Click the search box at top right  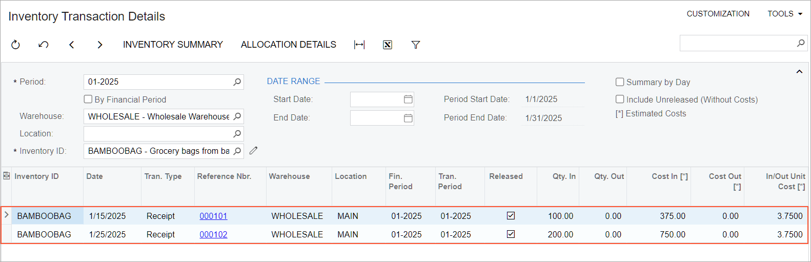pos(737,43)
